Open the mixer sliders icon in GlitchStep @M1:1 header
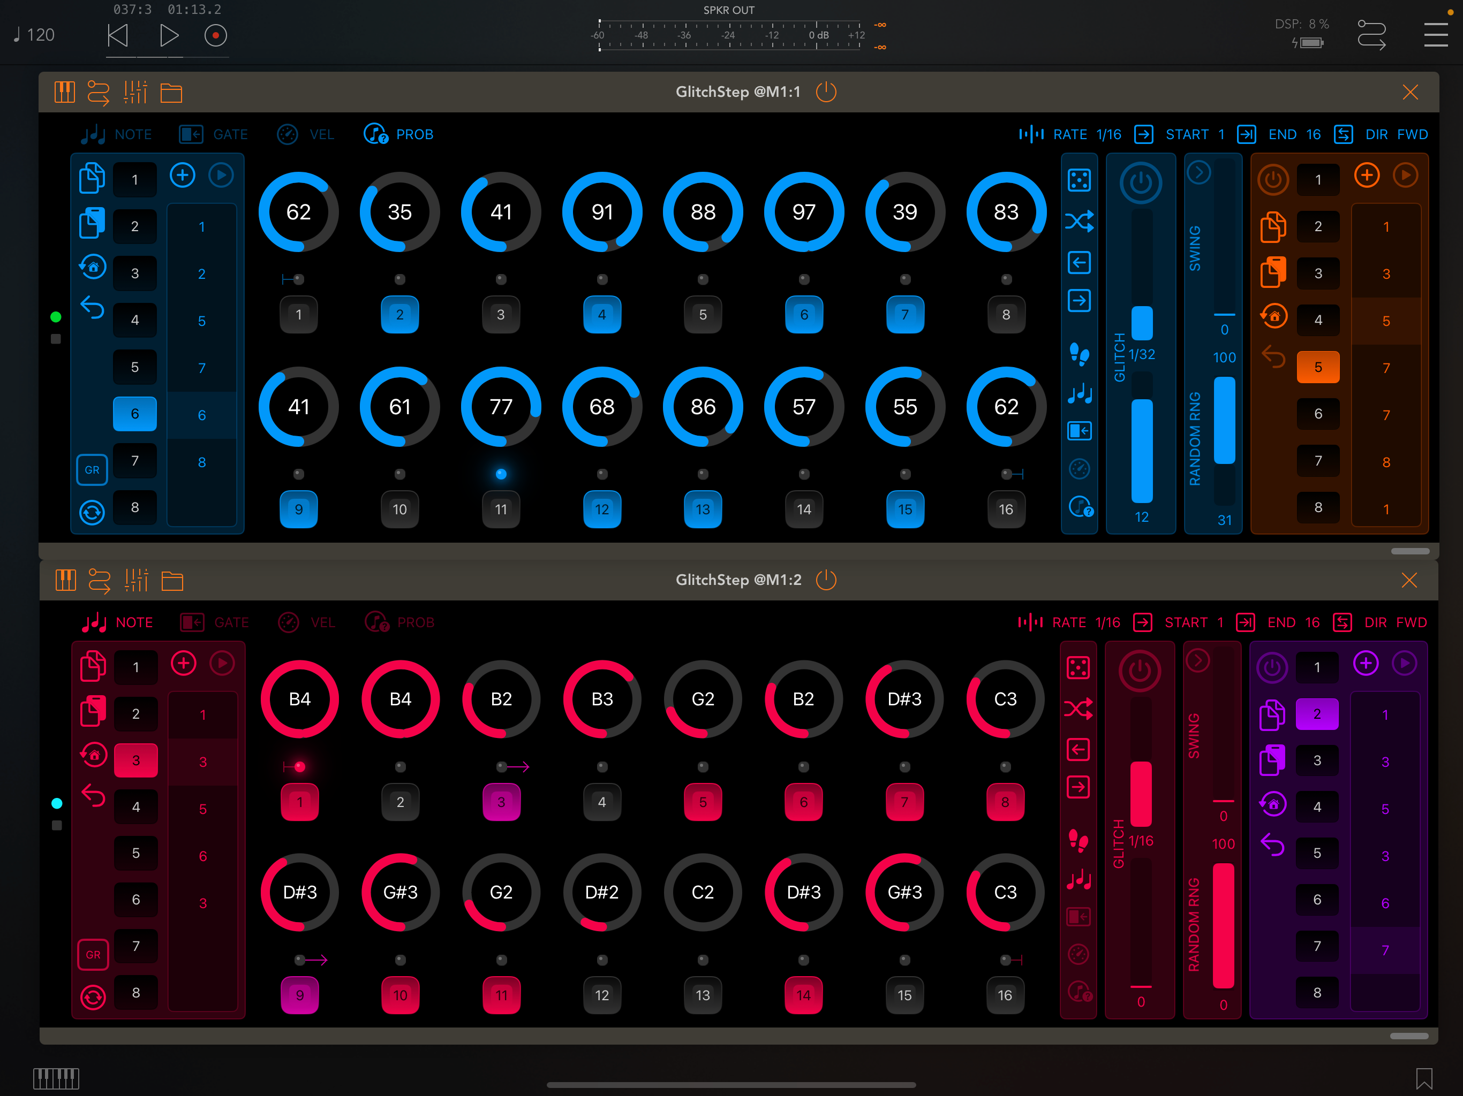 pyautogui.click(x=135, y=93)
